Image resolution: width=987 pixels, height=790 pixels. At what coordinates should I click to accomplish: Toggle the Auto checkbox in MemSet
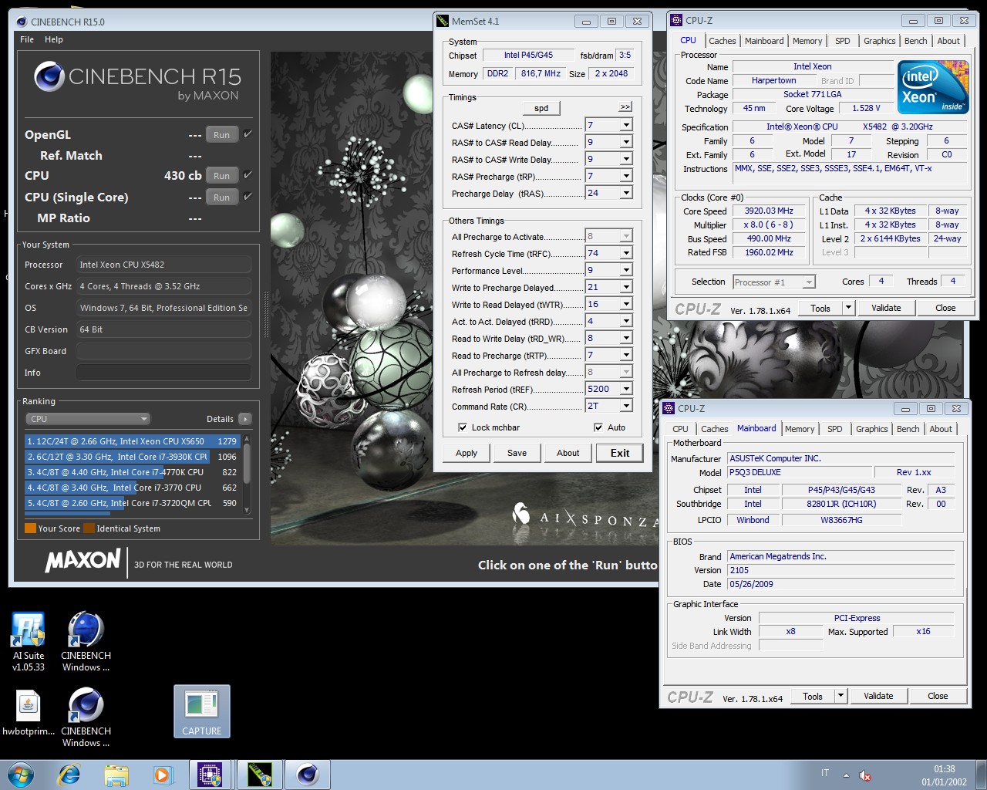598,427
